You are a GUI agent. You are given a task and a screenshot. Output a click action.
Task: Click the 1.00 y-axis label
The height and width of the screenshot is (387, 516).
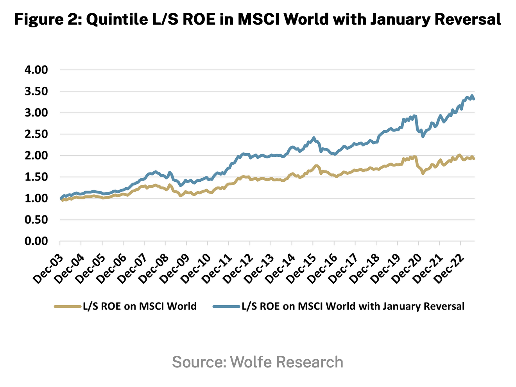[36, 198]
